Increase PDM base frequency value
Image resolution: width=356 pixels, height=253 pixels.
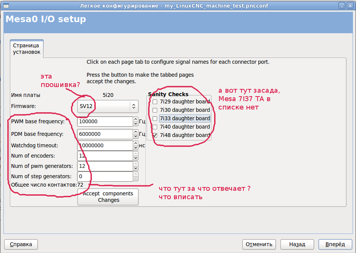point(135,132)
